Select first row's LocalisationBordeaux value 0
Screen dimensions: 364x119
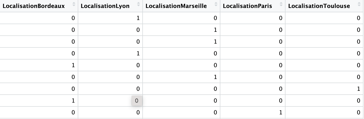[73, 18]
